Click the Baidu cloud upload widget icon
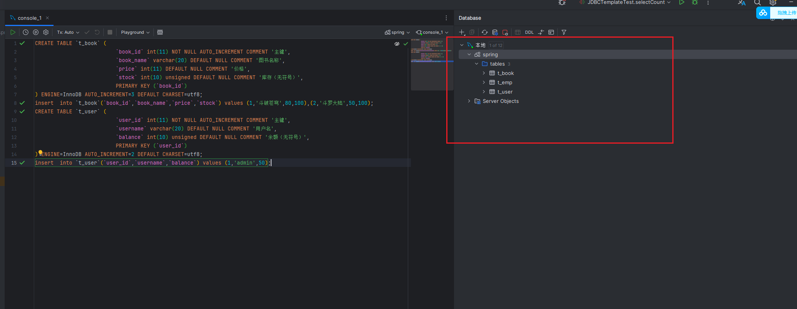 coord(763,13)
